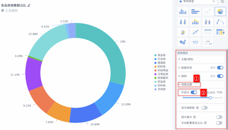
Task: Choose the radar chart type icon
Action: pyautogui.click(x=183, y=32)
